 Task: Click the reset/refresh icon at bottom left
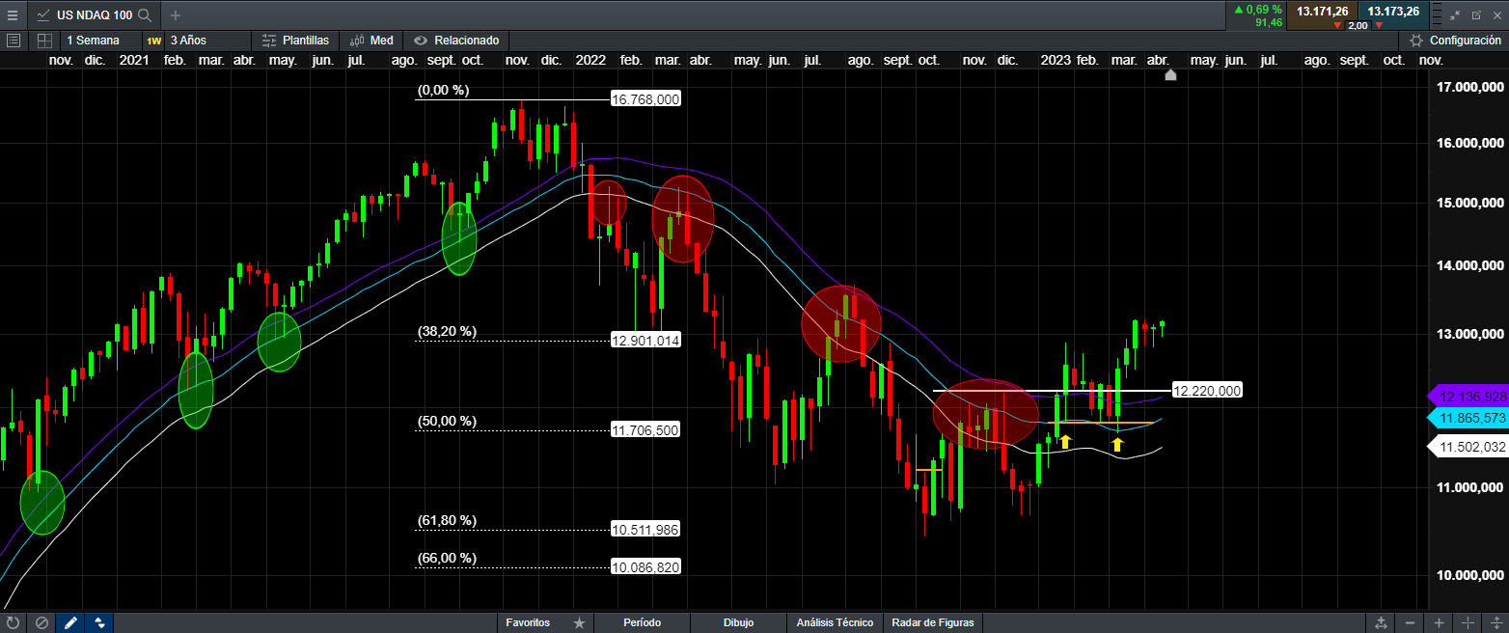[13, 622]
